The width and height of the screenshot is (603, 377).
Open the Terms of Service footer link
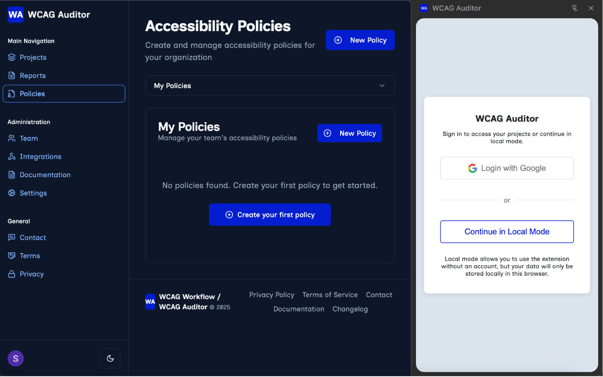[330, 295]
